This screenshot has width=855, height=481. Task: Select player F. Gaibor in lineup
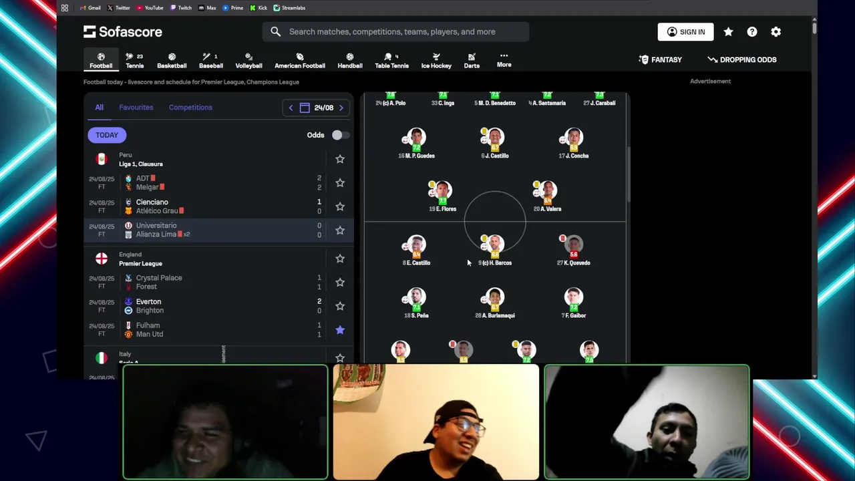point(574,303)
